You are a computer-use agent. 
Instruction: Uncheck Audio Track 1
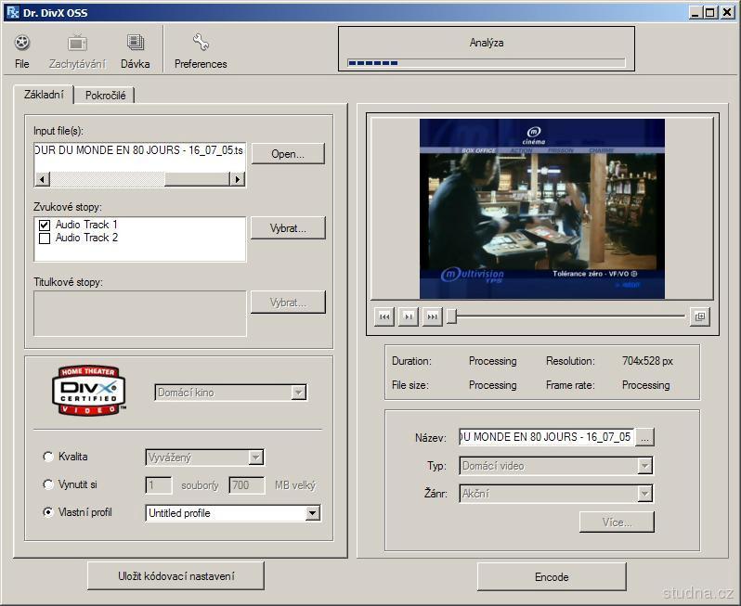point(45,226)
